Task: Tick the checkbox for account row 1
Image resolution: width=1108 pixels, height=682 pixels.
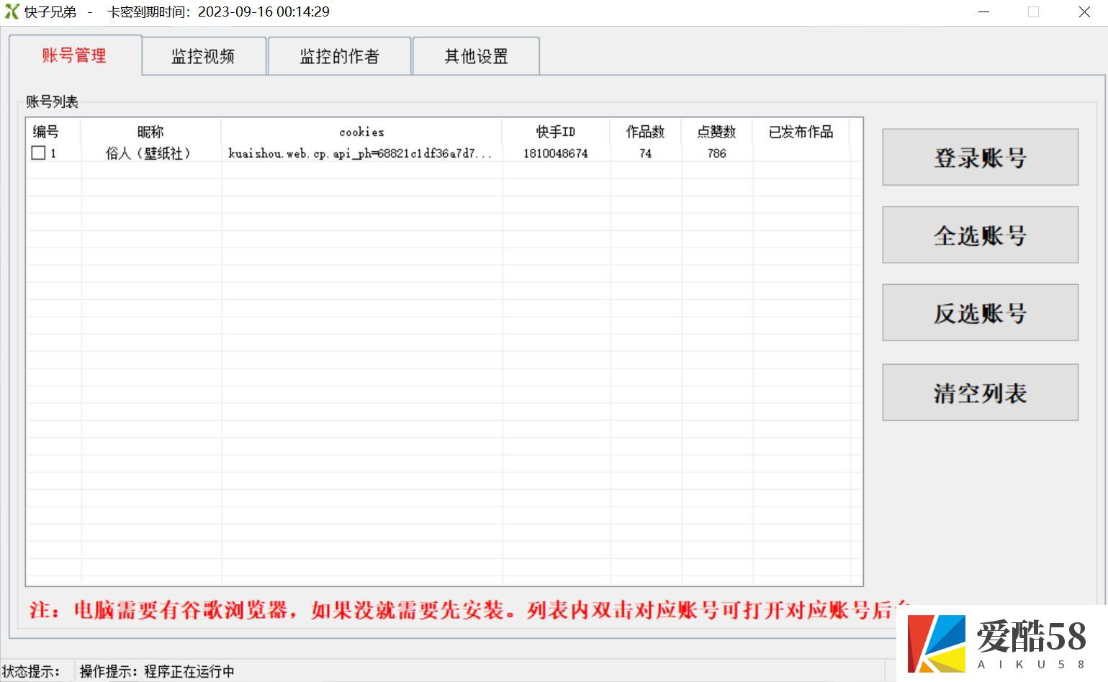Action: (x=38, y=153)
